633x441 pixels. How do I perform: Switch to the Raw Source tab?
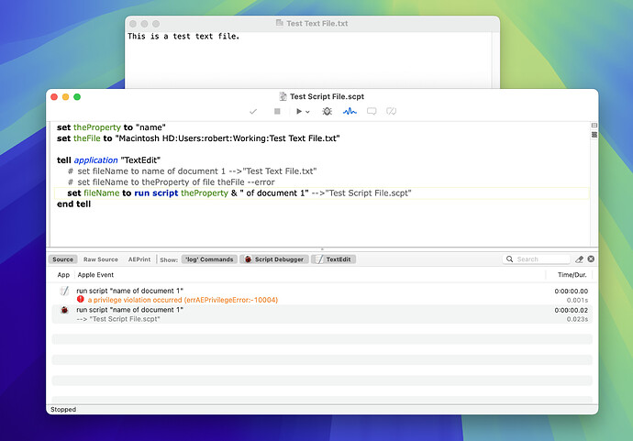coord(101,259)
